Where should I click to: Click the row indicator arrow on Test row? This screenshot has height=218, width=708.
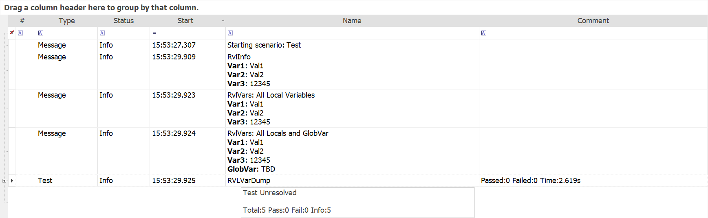click(12, 181)
